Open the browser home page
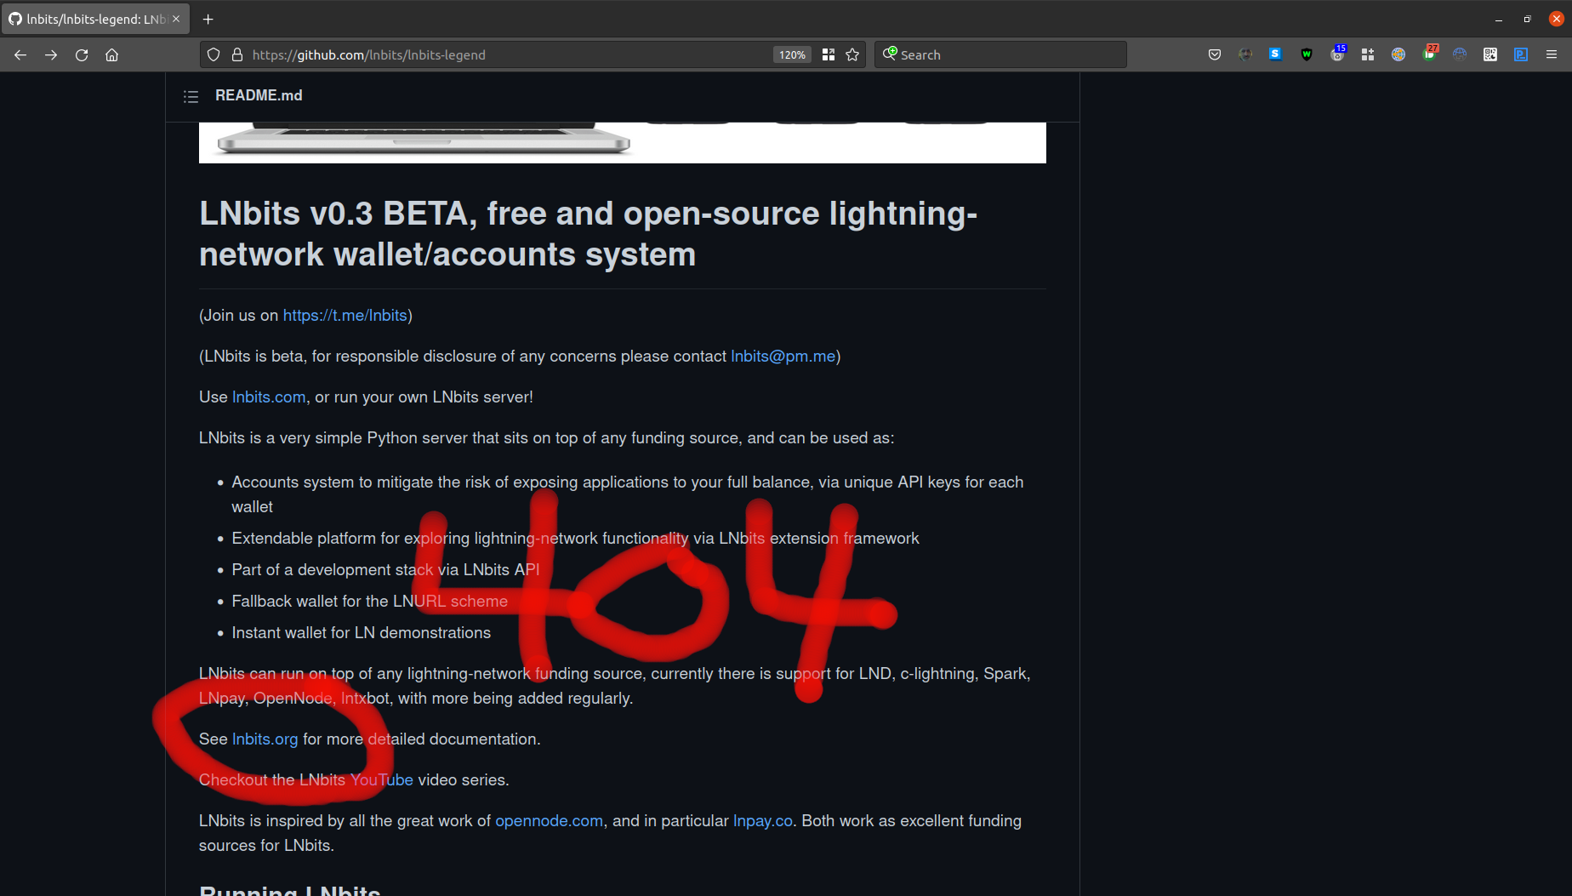Image resolution: width=1572 pixels, height=896 pixels. click(x=111, y=54)
